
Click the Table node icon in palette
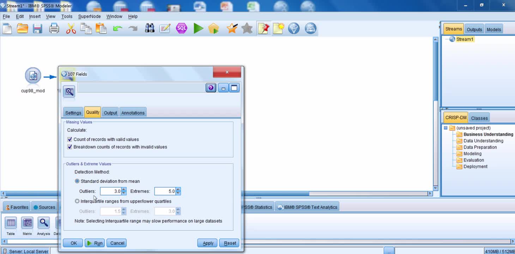[11, 223]
